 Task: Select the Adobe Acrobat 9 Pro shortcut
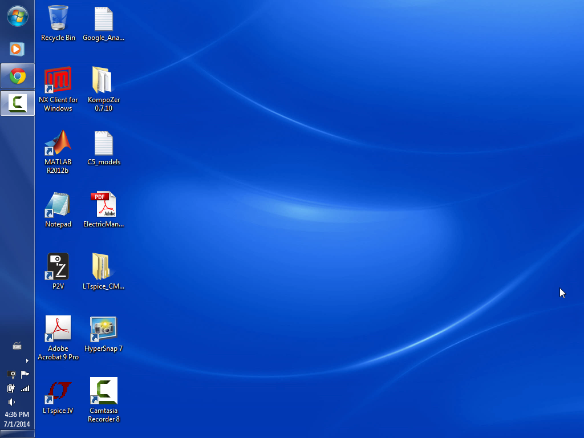pyautogui.click(x=58, y=338)
